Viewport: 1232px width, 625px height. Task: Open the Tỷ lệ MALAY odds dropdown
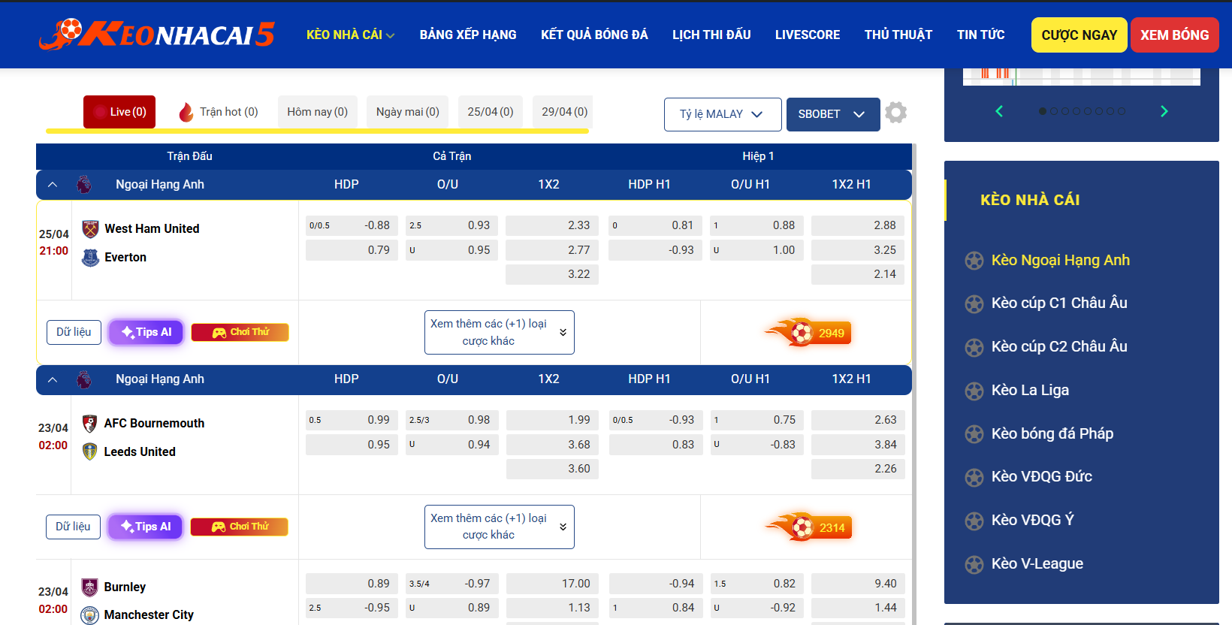point(723,114)
